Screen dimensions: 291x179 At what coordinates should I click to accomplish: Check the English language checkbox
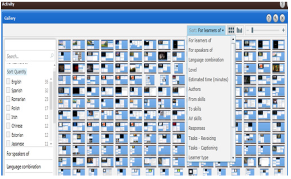[x=9, y=82]
